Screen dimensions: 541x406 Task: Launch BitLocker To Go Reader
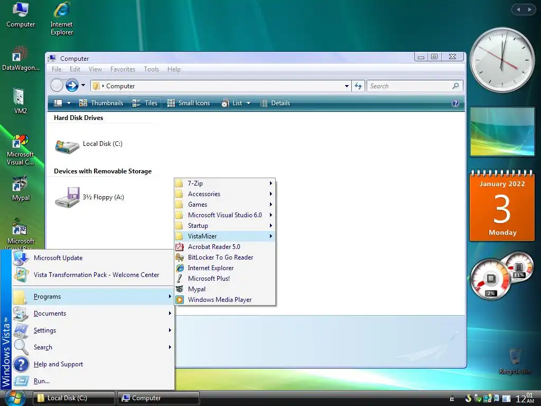pos(225,257)
